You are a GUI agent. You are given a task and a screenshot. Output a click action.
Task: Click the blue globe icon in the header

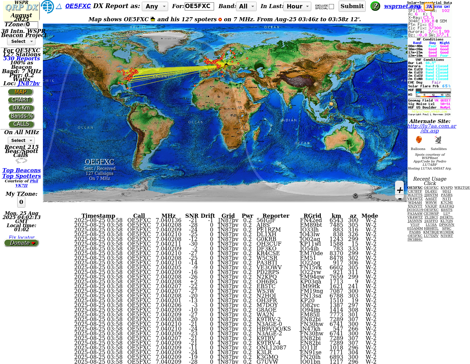point(47,6)
